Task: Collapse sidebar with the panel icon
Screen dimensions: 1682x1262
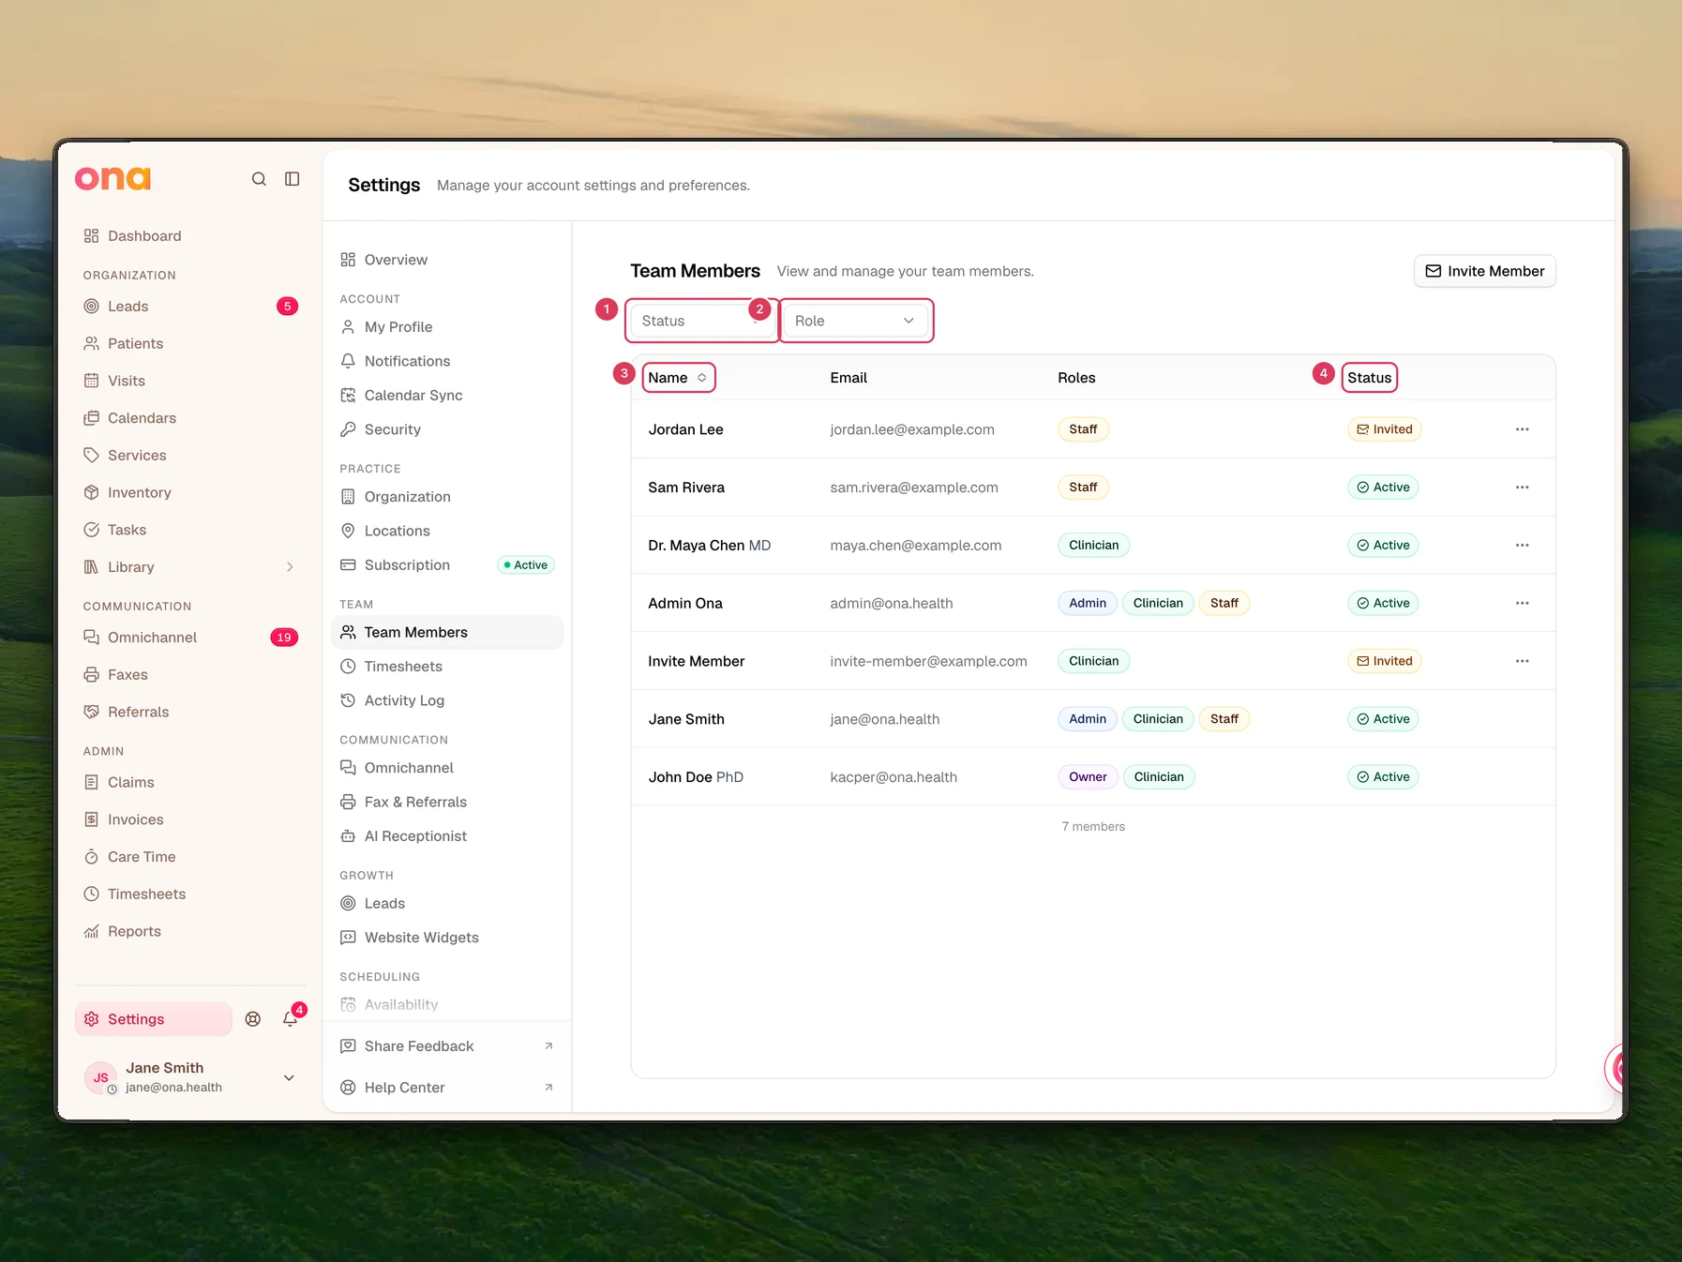Action: (x=293, y=179)
